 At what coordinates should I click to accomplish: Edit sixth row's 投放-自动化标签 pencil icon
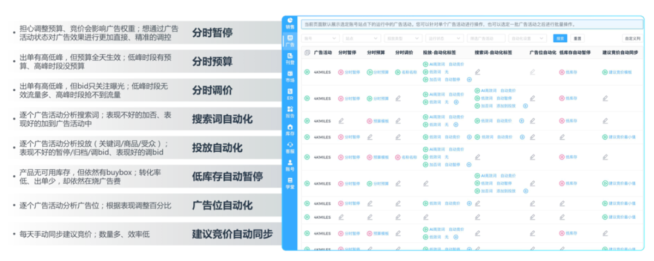pos(426,183)
